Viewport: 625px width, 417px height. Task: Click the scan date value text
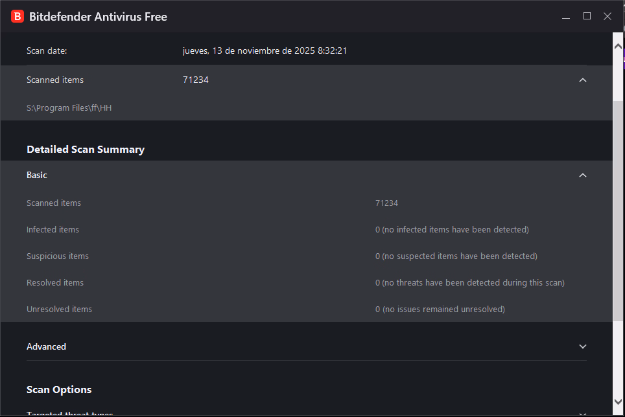pos(265,51)
